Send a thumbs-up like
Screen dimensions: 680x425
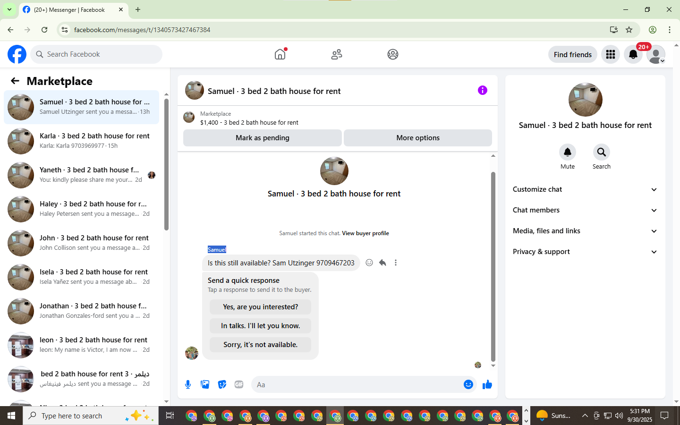point(487,384)
